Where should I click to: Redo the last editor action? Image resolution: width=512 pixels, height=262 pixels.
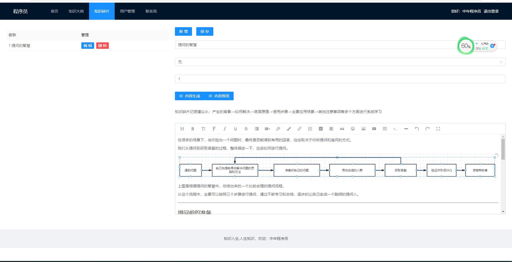tap(427, 129)
